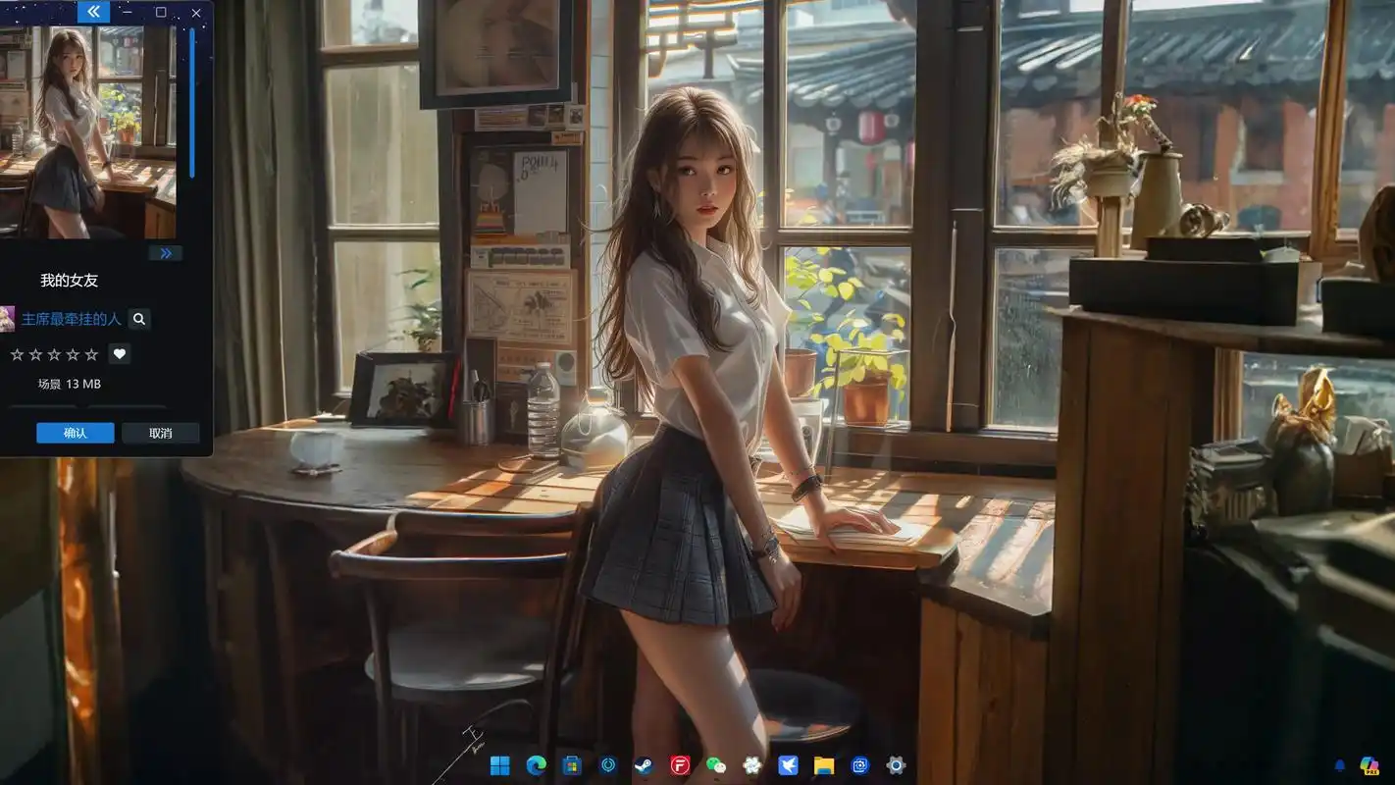Open the author link 主席最牵挂的人
Image resolution: width=1395 pixels, height=785 pixels.
(x=69, y=319)
